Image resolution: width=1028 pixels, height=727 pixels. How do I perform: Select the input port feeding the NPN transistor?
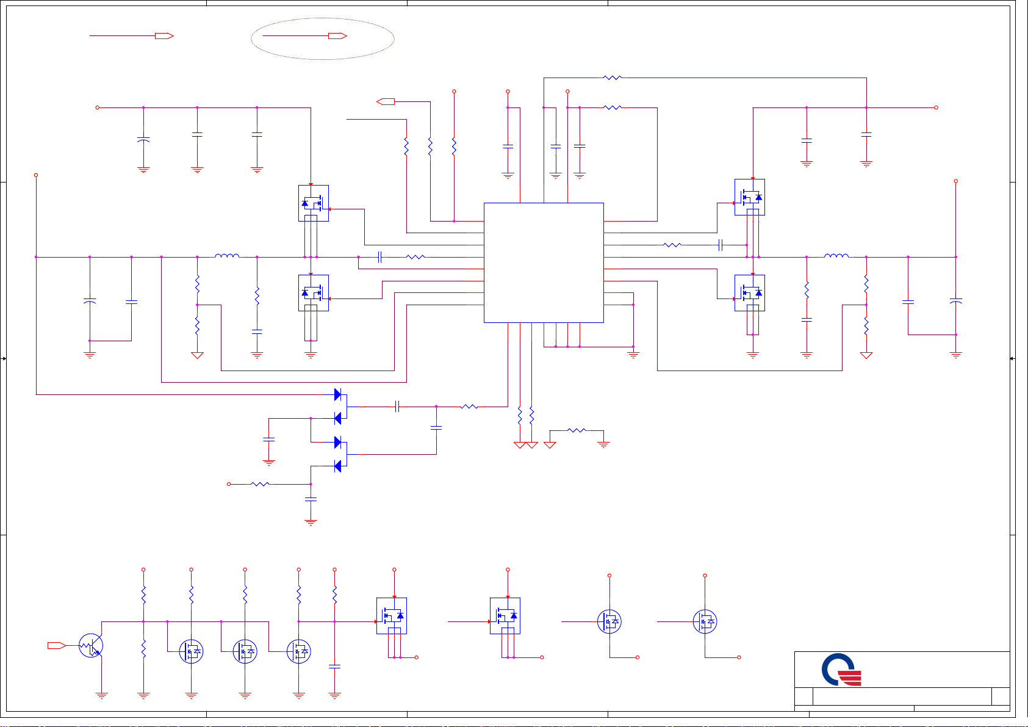[57, 645]
